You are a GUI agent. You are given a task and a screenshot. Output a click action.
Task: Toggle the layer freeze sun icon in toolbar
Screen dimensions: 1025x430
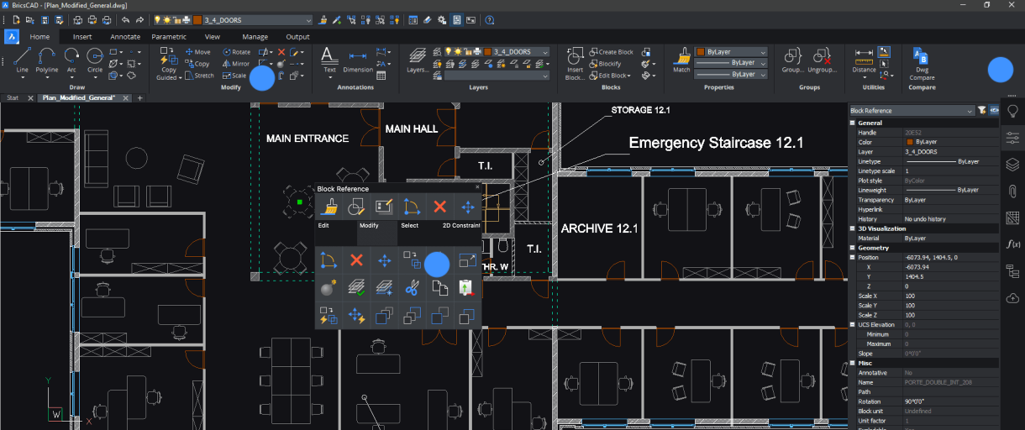click(167, 19)
